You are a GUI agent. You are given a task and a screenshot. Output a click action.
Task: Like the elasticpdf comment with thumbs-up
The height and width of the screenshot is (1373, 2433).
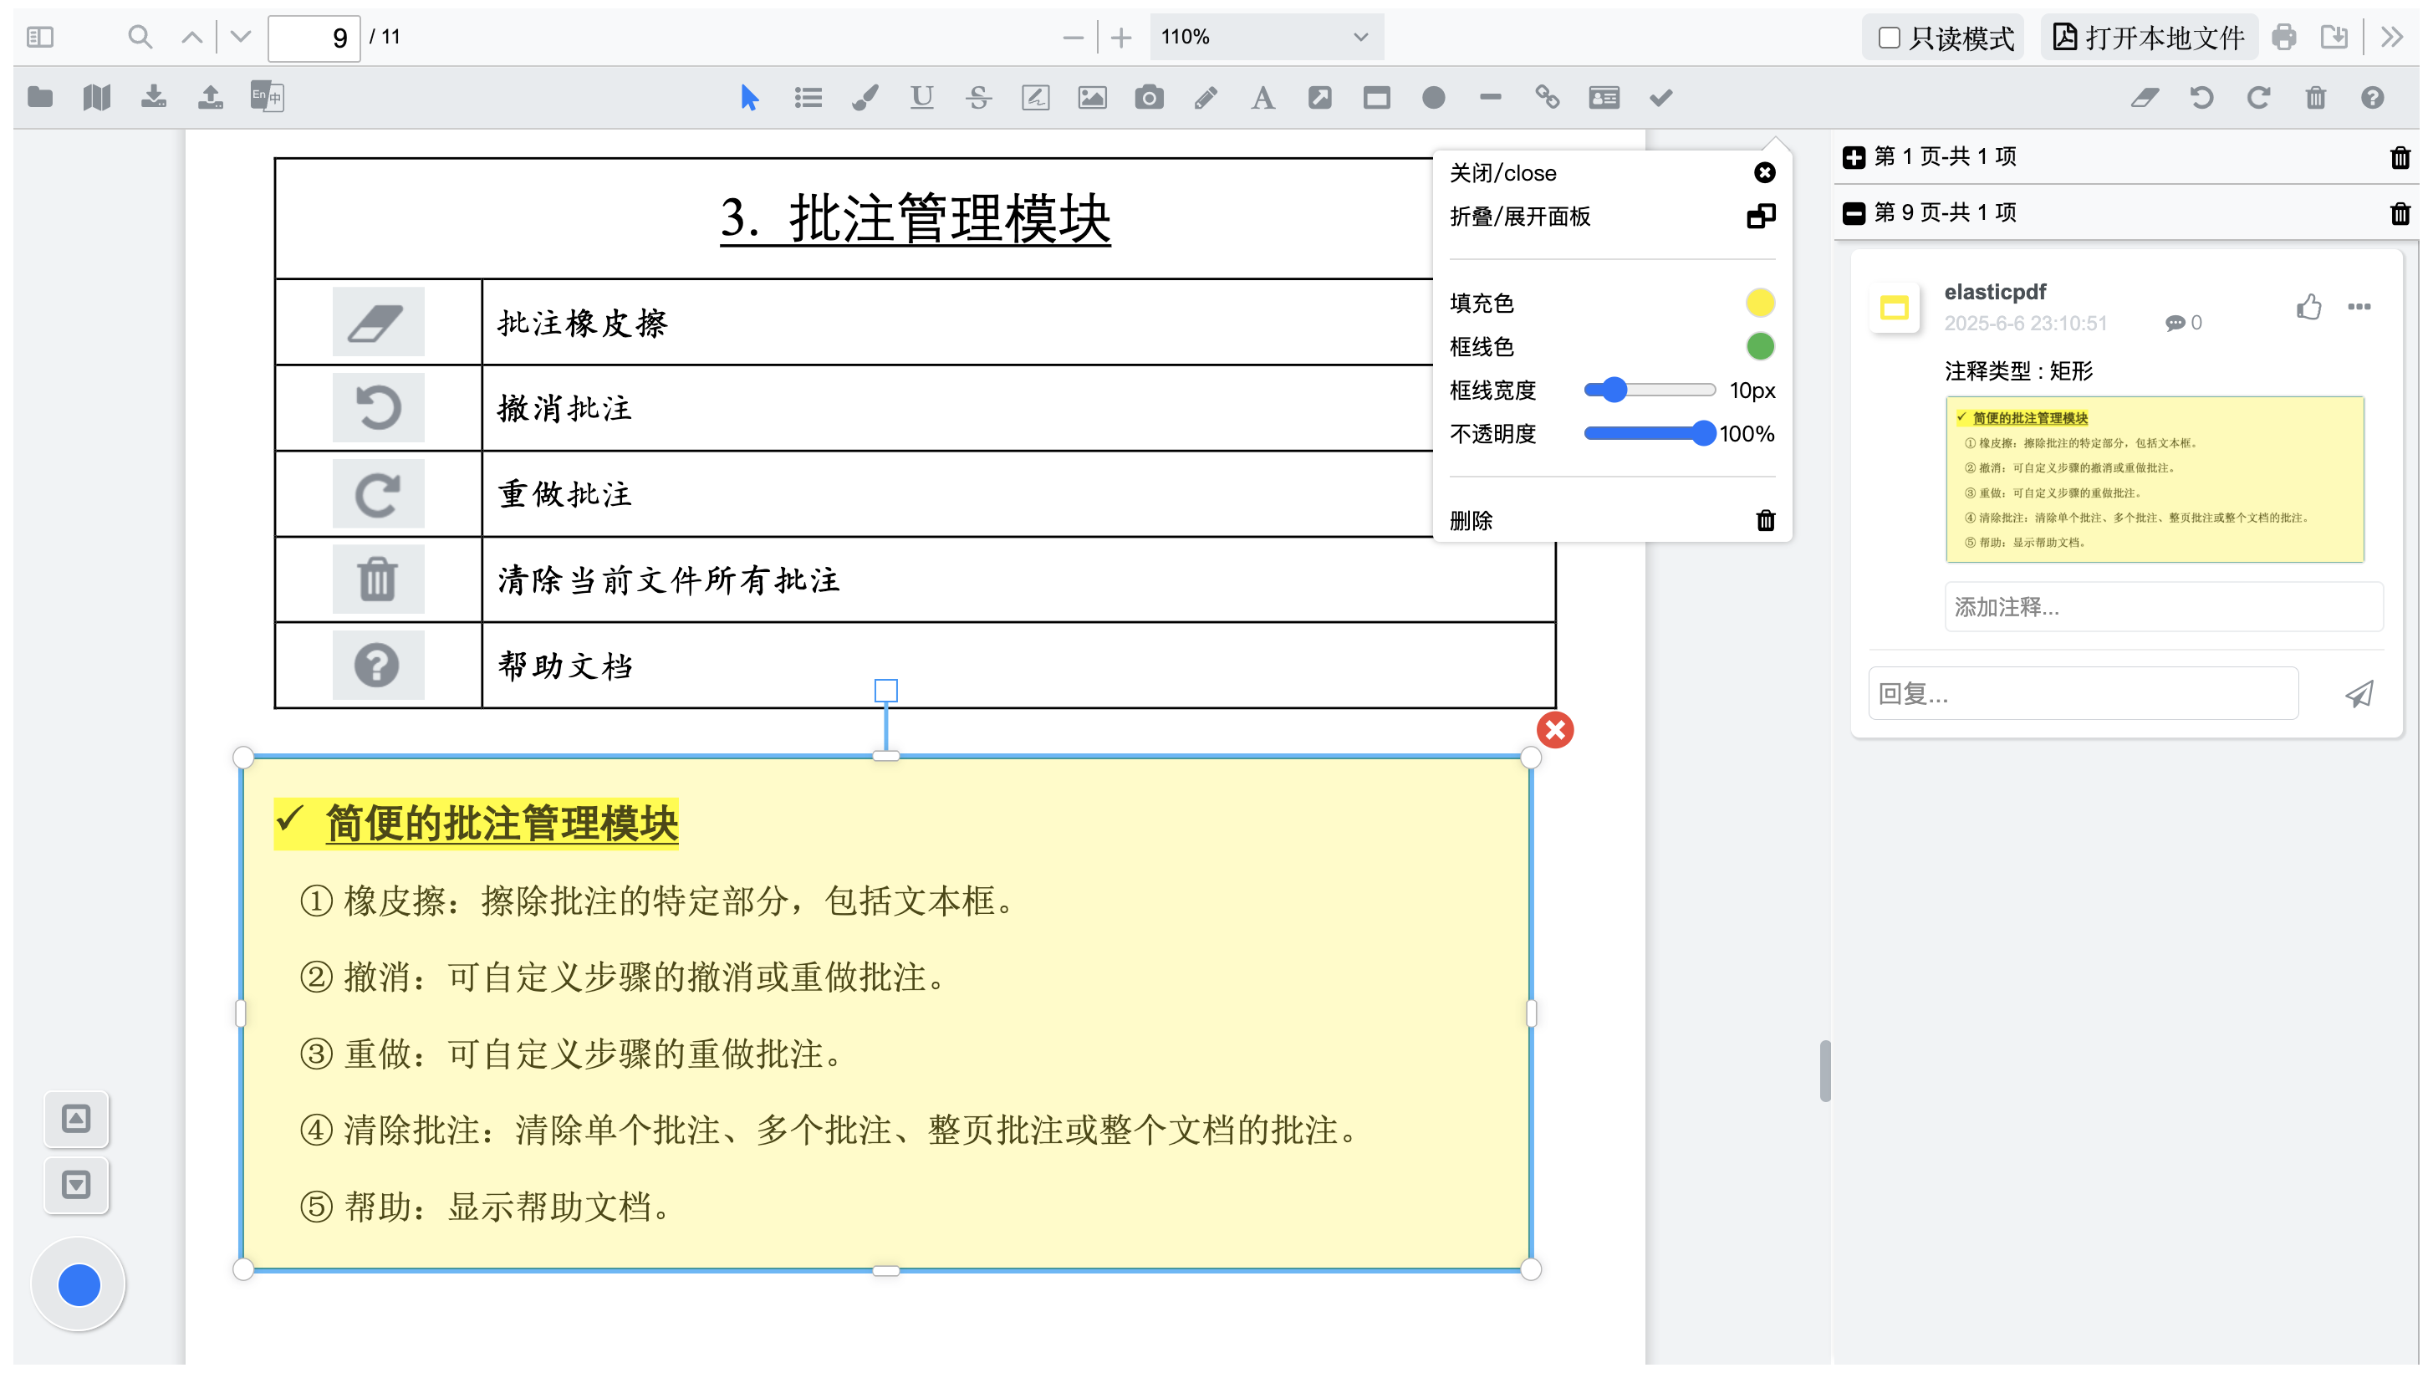pyautogui.click(x=2308, y=307)
